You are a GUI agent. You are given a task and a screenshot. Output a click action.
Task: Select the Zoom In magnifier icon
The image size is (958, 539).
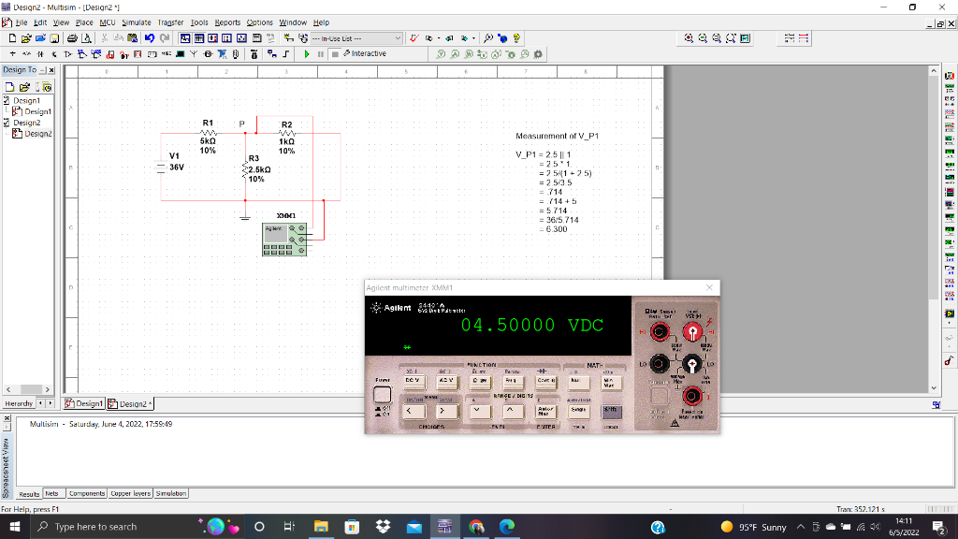(689, 38)
